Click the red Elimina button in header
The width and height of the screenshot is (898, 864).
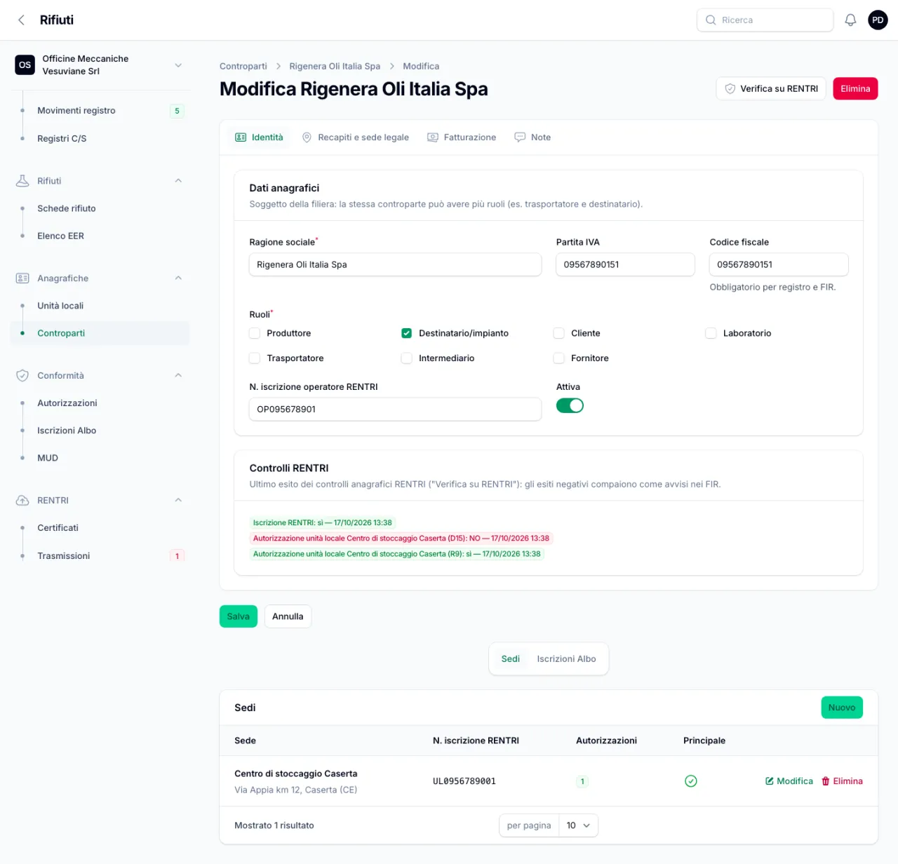(855, 88)
